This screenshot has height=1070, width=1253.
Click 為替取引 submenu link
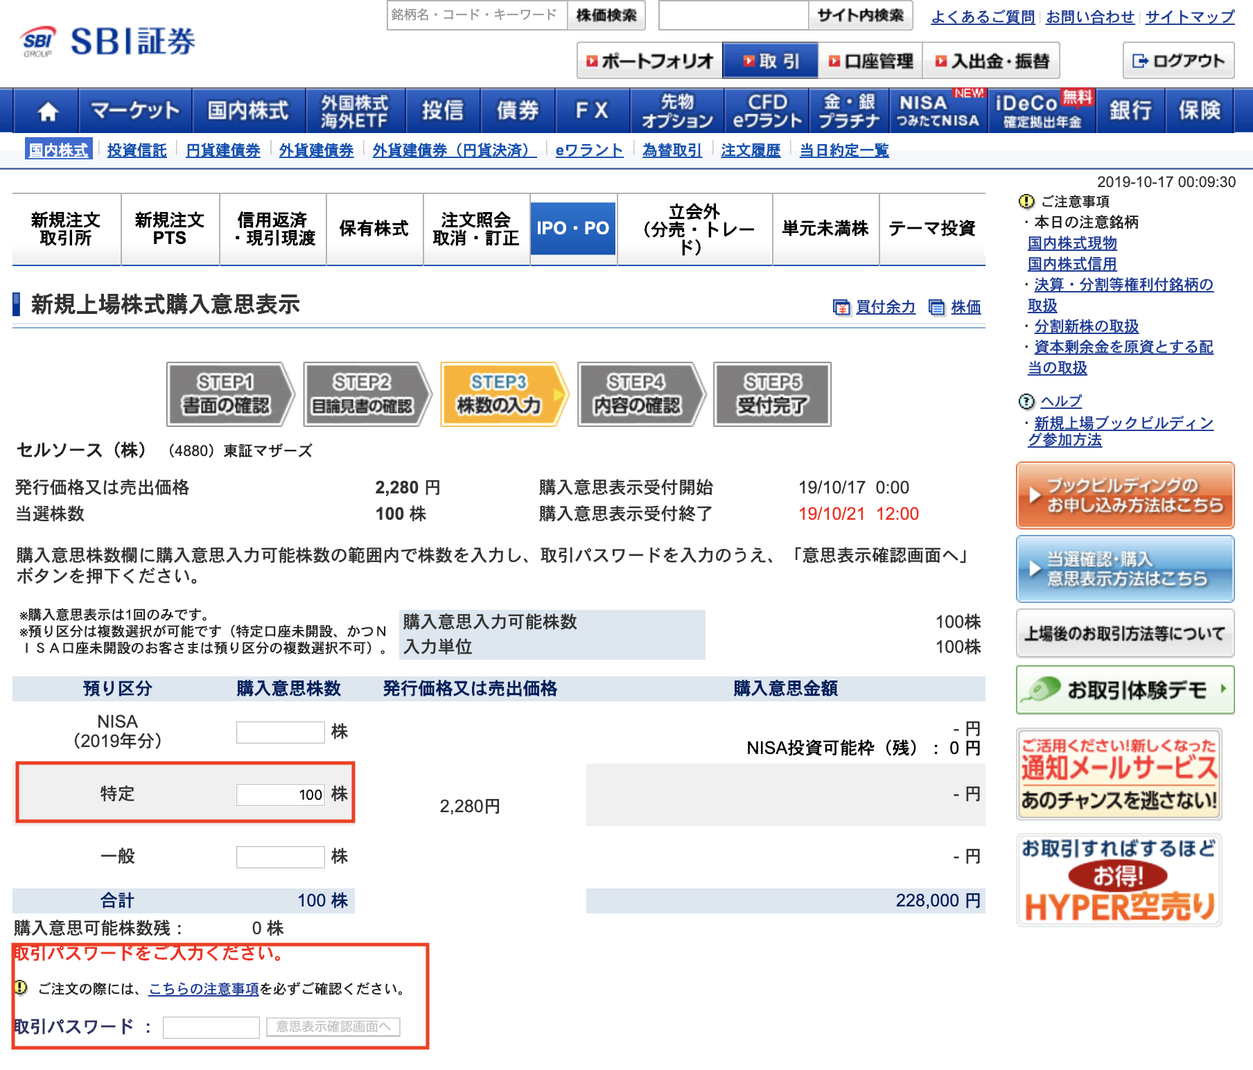(672, 150)
